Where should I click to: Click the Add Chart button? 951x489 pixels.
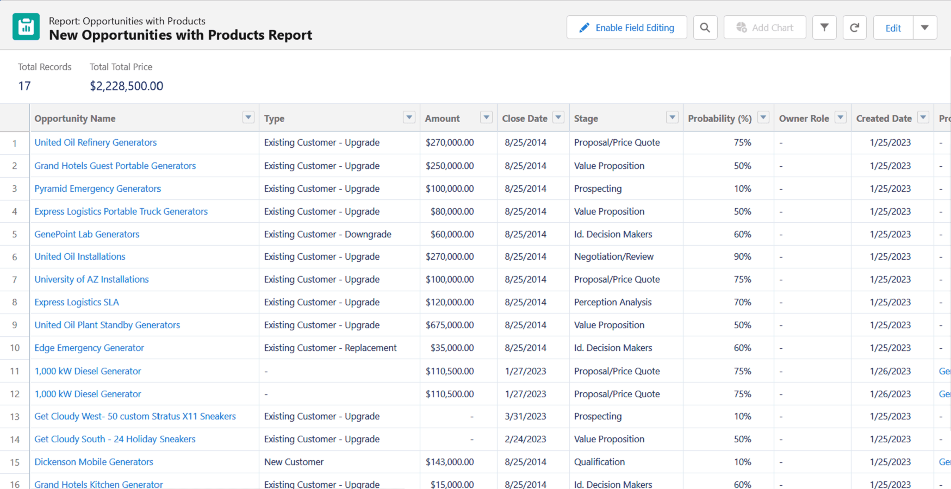(764, 28)
